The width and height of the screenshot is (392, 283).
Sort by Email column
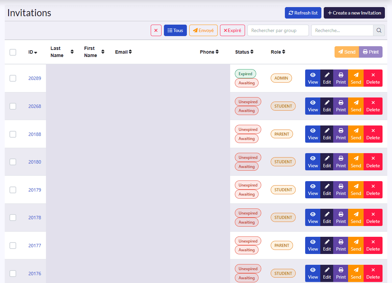[x=123, y=52]
